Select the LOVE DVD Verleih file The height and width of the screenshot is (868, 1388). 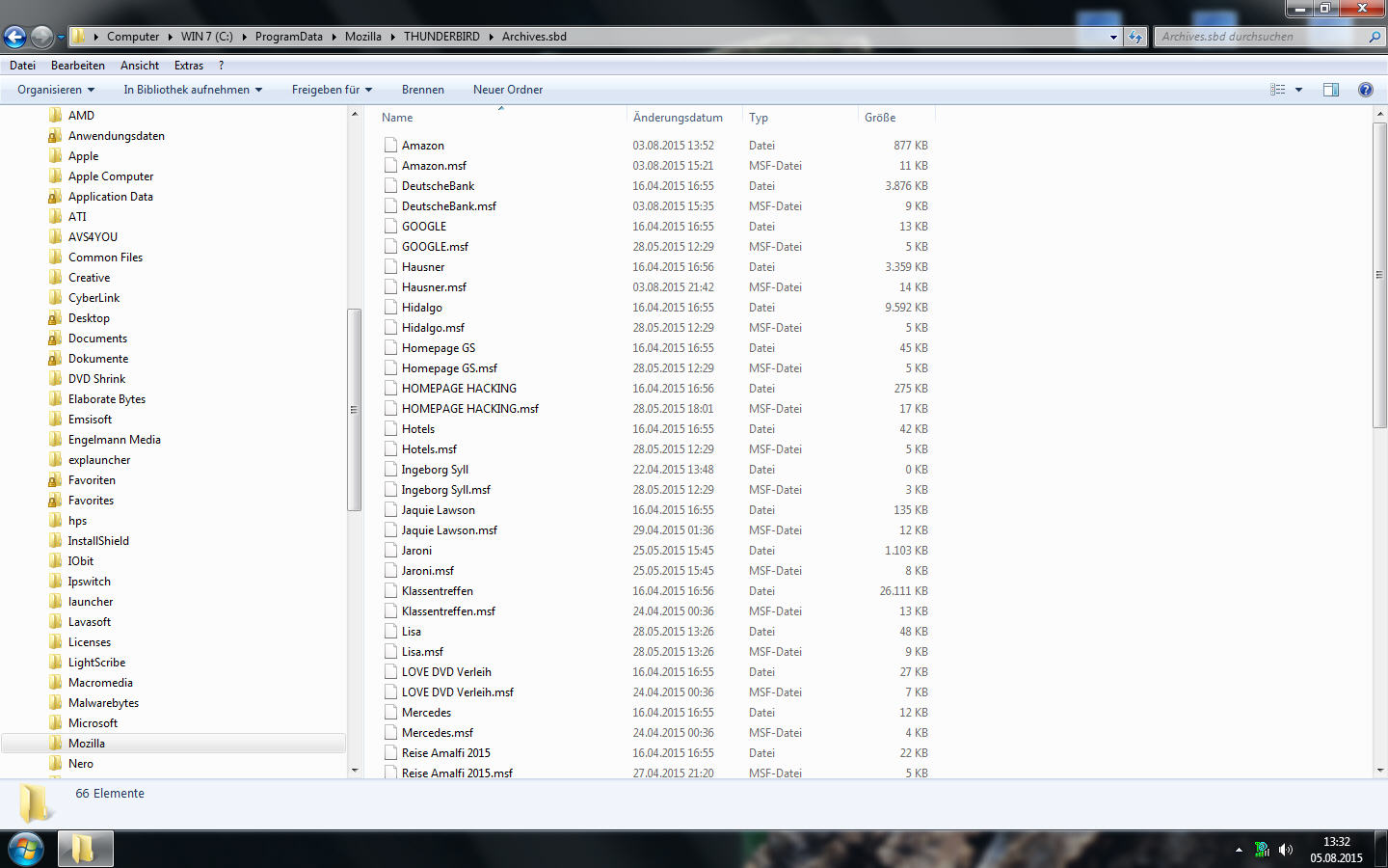446,671
